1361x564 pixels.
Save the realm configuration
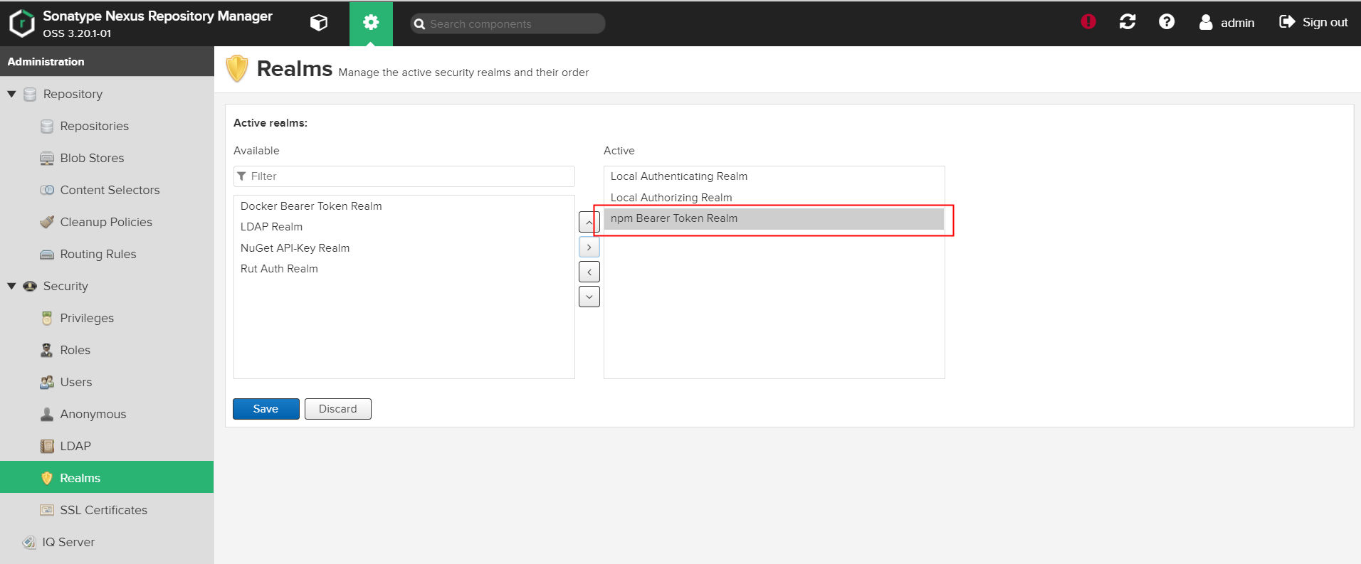[x=266, y=409]
